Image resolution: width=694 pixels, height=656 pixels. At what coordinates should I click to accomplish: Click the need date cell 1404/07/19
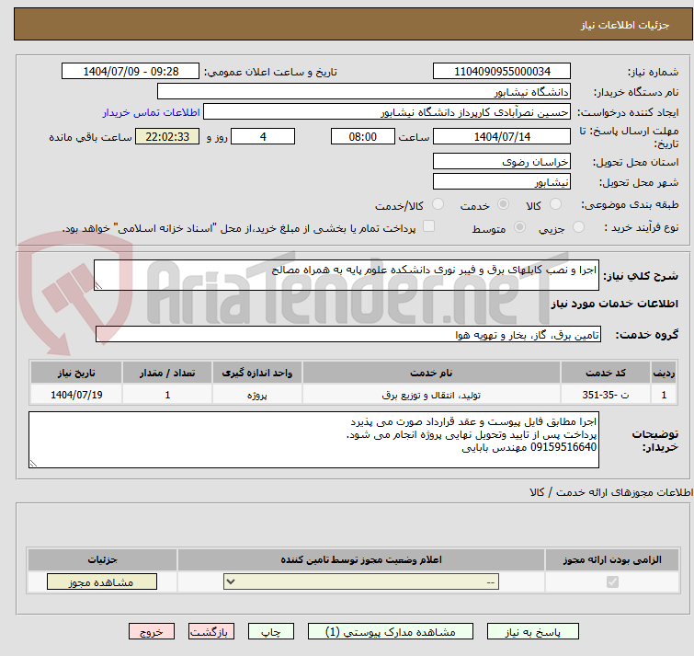click(76, 395)
